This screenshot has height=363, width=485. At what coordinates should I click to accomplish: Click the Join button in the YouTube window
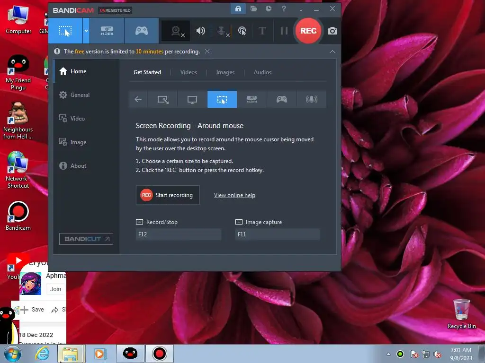pyautogui.click(x=56, y=289)
